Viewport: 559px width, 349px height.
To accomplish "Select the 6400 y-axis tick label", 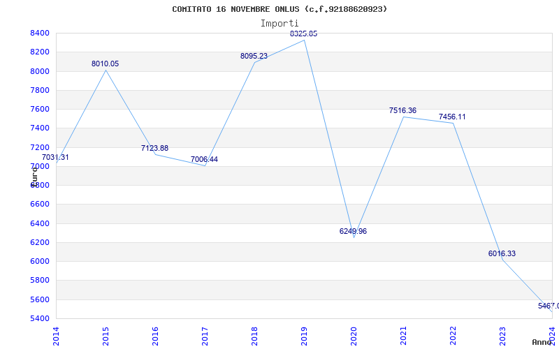I will [40, 223].
